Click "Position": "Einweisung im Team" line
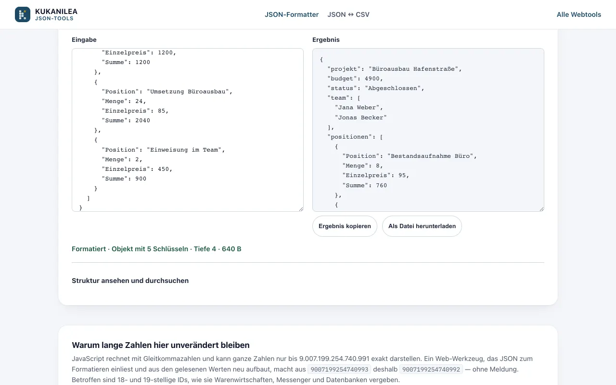This screenshot has height=385, width=616. point(163,150)
